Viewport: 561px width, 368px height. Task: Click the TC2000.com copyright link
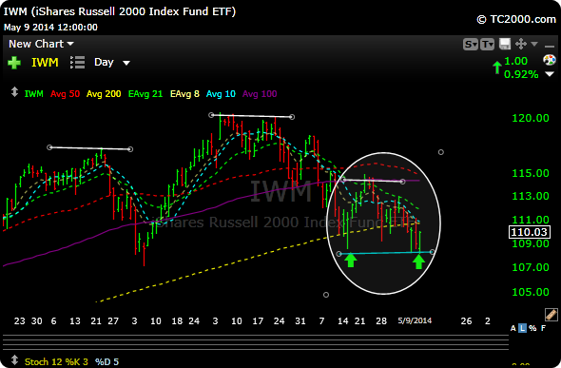516,19
